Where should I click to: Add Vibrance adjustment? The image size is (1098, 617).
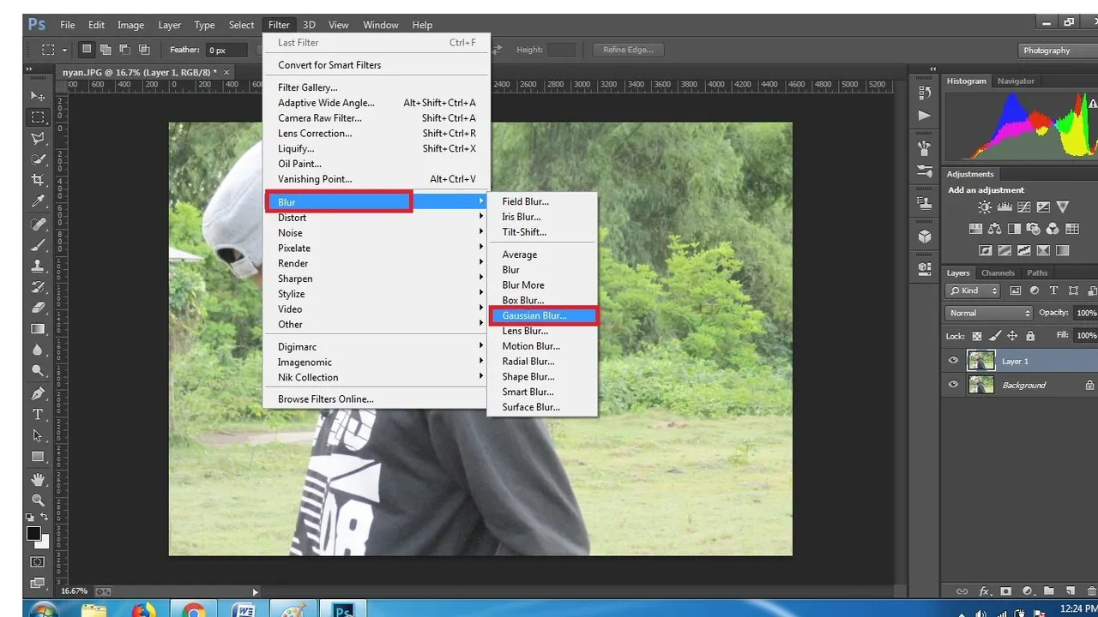click(x=1063, y=207)
